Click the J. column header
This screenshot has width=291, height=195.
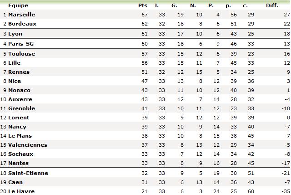(x=156, y=5)
